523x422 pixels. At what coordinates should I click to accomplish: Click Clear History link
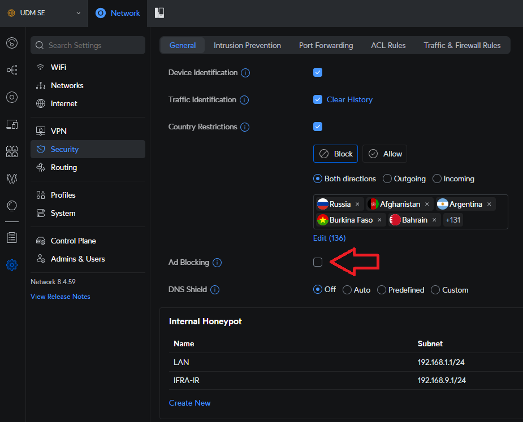click(349, 99)
